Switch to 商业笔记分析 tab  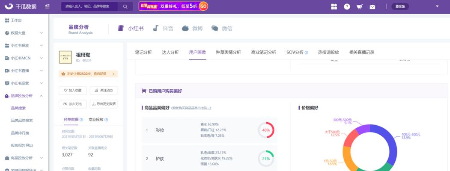click(x=264, y=53)
